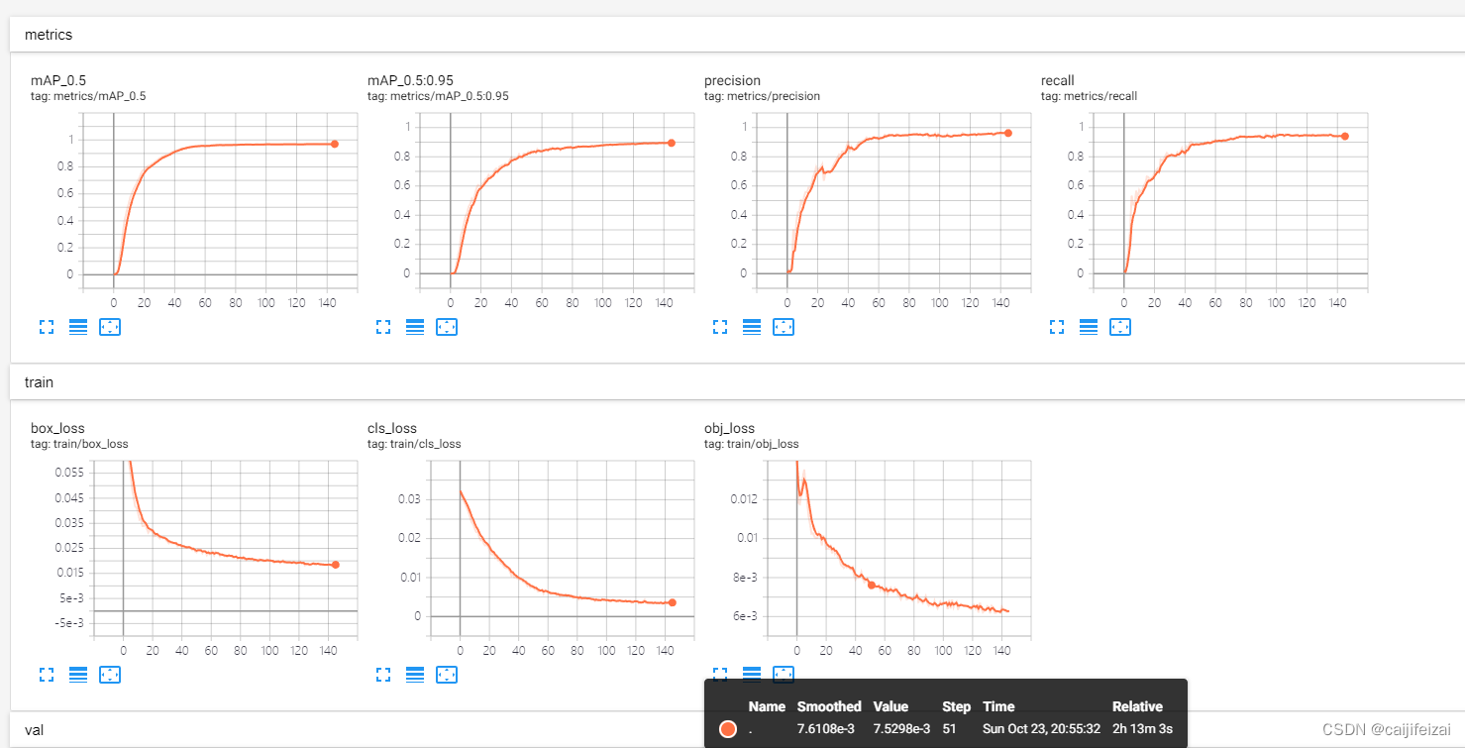Click the Step column header in tooltip

956,706
